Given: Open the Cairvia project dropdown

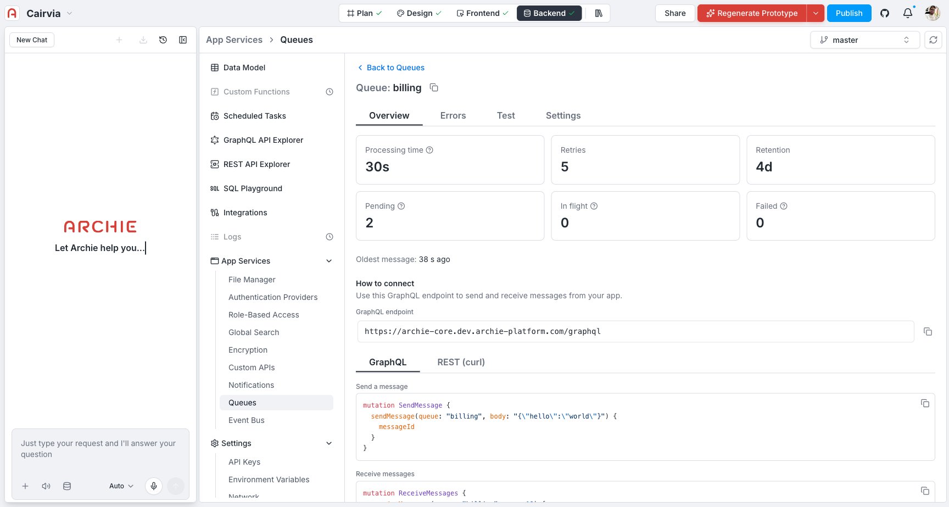Looking at the screenshot, I should click(x=69, y=13).
